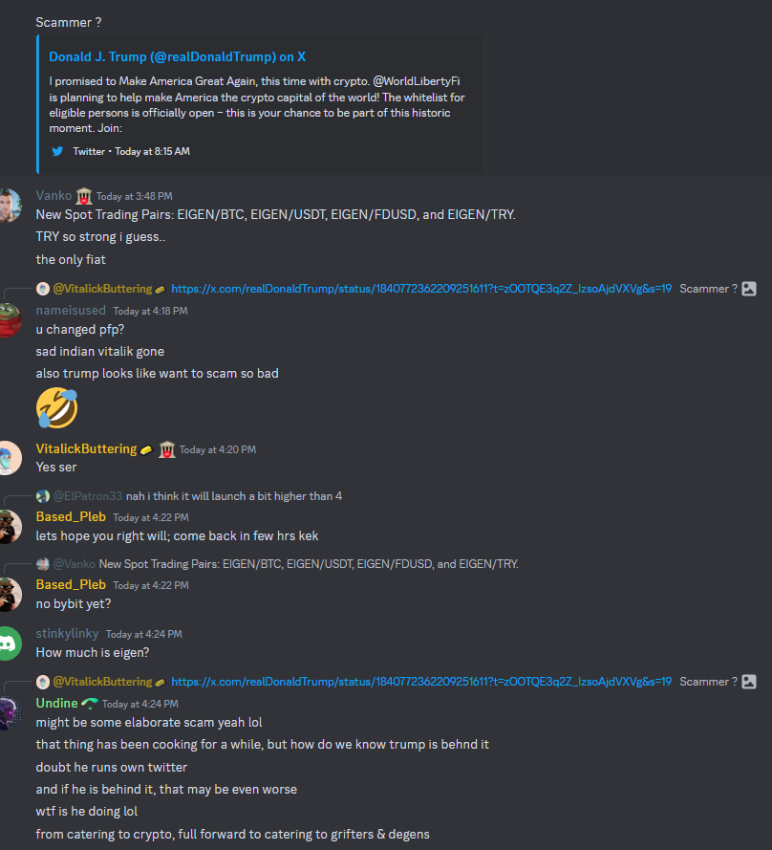
Task: Click the laughing emoji in nameisused's message
Action: 57,407
